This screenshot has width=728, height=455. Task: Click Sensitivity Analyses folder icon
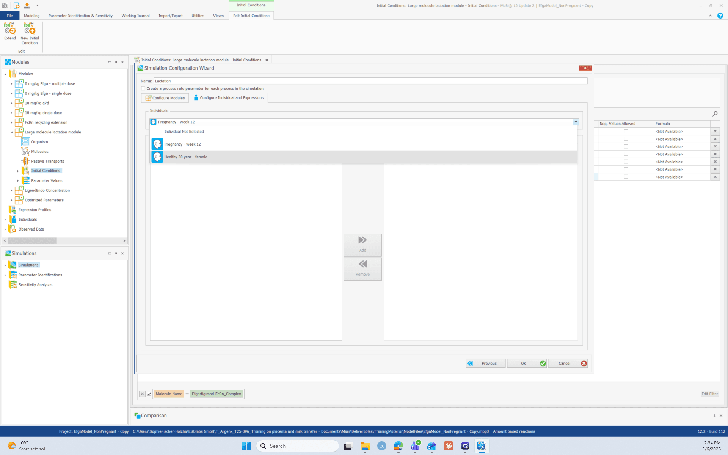(x=13, y=285)
